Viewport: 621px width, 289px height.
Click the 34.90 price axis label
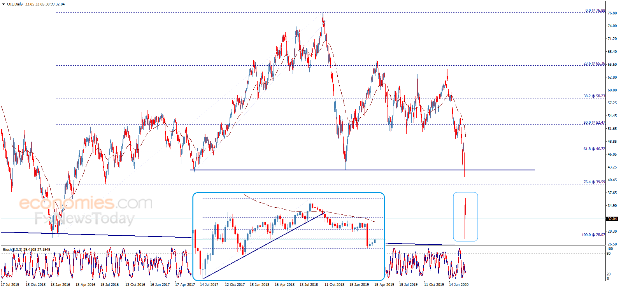point(612,206)
